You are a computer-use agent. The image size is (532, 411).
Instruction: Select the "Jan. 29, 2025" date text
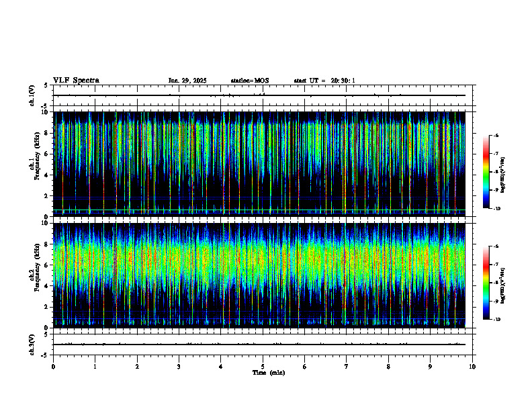tap(187, 81)
